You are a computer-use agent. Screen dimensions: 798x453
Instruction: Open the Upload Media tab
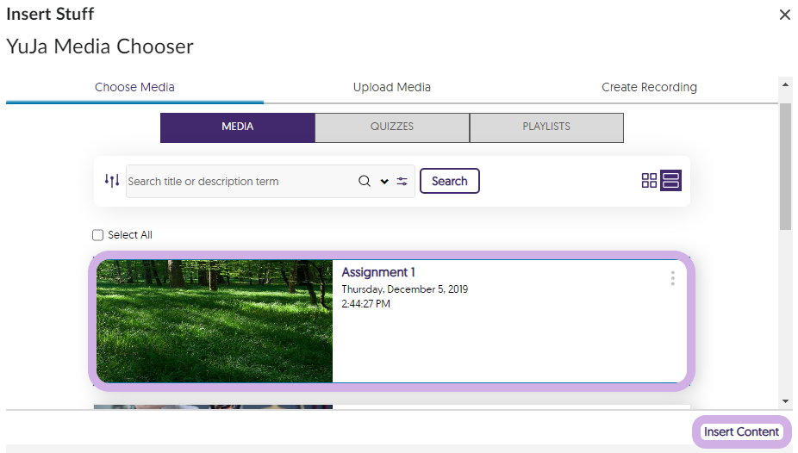click(392, 87)
